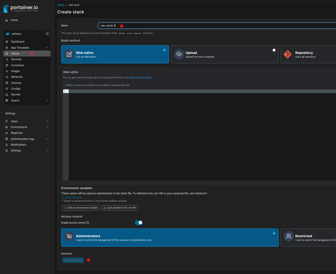Expand the App Templates submenu chevron
The image size is (336, 274).
(47, 48)
